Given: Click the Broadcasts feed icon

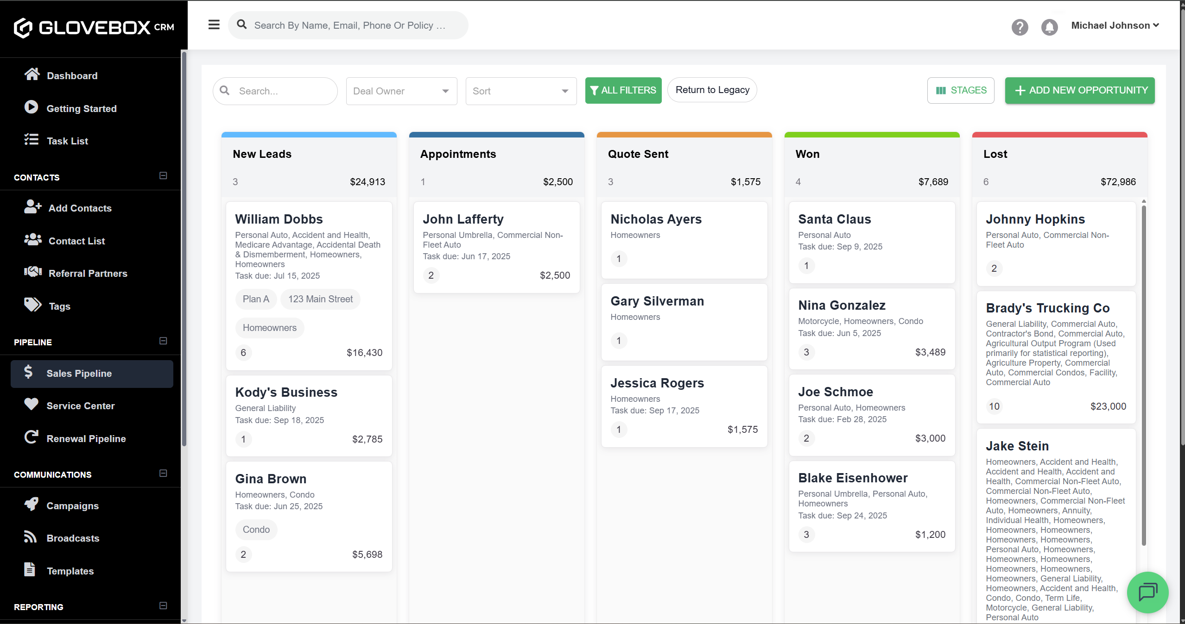Looking at the screenshot, I should click(x=30, y=537).
